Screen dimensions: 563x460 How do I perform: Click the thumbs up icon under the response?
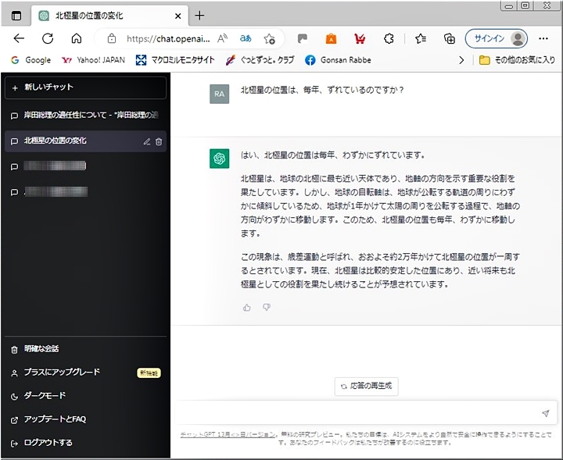[247, 308]
